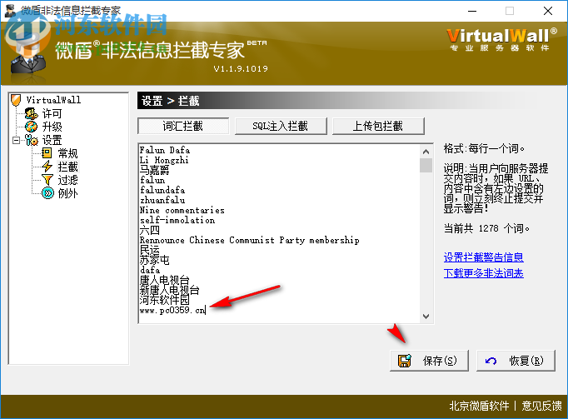Viewport: 568px width, 419px height.
Task: Switch to SQL注入拦截 tab
Action: [x=281, y=126]
